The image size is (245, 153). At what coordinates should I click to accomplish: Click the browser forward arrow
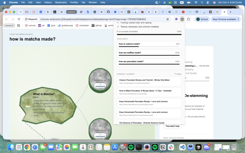click(13, 19)
